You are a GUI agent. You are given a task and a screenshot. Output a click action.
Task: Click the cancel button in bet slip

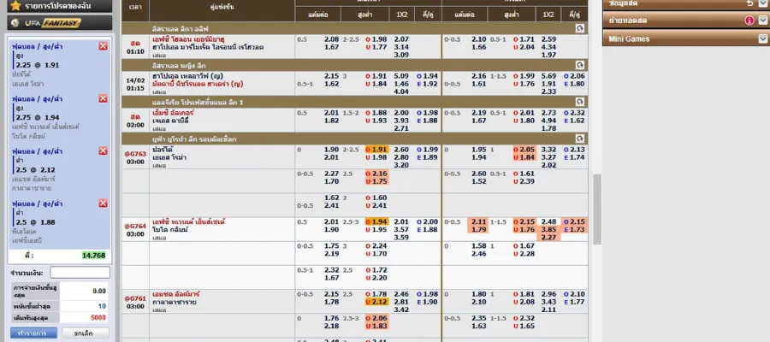(x=84, y=333)
